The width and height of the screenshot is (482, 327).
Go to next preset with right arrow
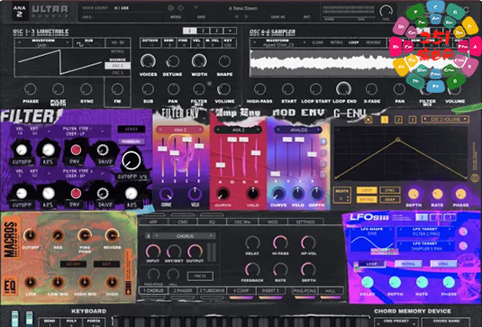(246, 16)
